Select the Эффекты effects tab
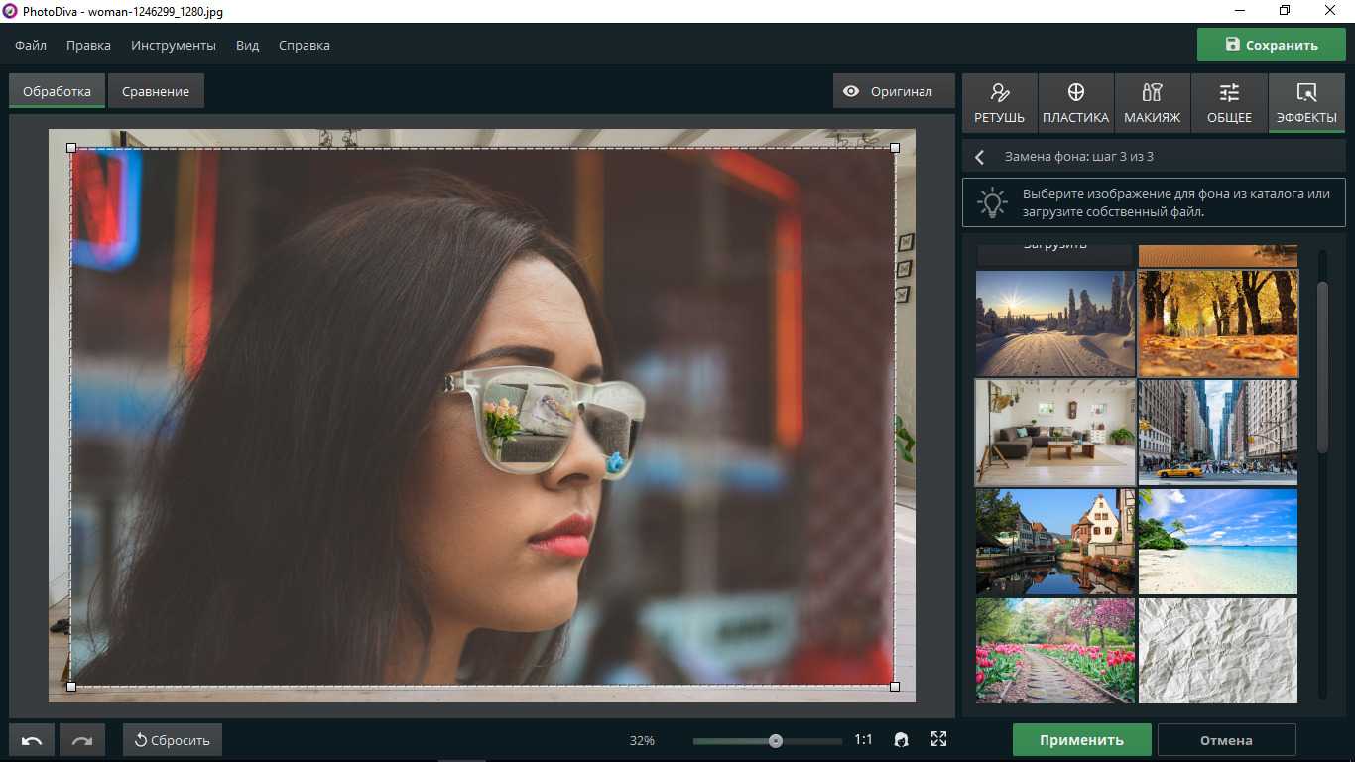The image size is (1355, 762). coord(1306,103)
